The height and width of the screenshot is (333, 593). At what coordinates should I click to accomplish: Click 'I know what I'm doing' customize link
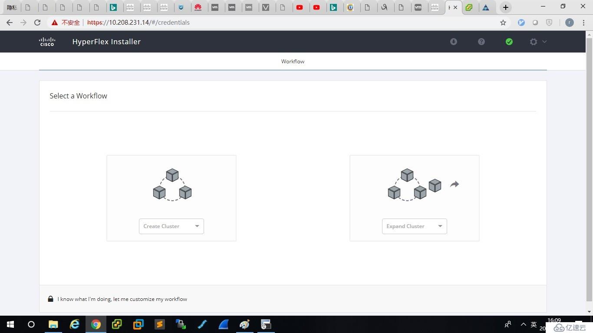(x=122, y=299)
